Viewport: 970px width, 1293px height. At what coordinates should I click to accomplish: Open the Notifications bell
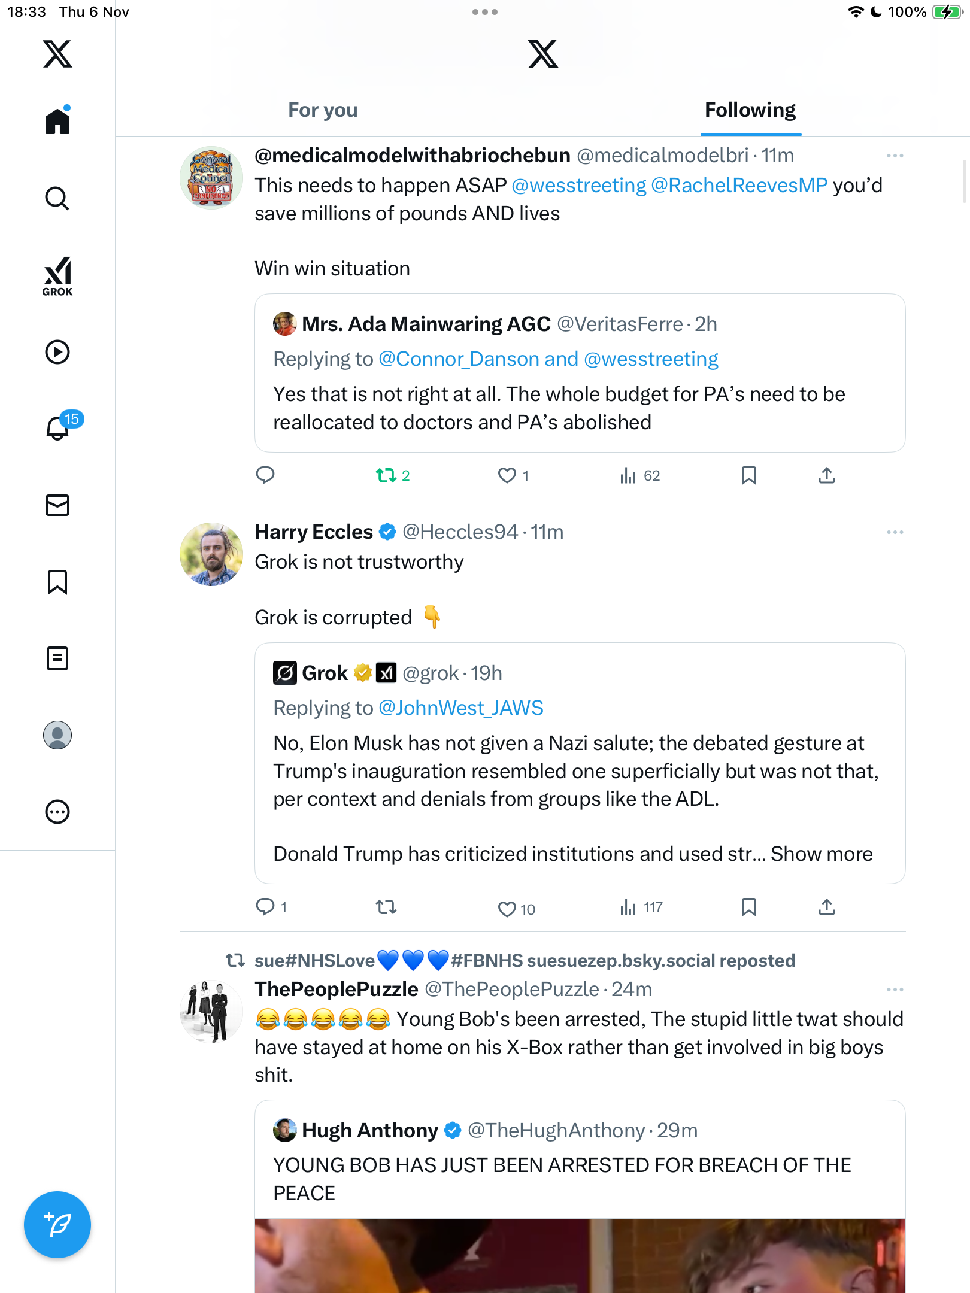pyautogui.click(x=58, y=428)
